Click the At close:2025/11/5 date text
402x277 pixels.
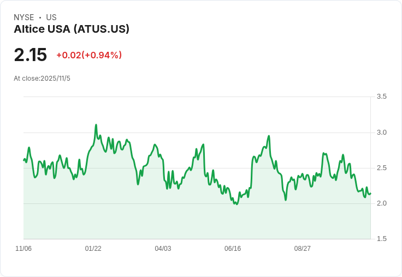click(x=42, y=79)
